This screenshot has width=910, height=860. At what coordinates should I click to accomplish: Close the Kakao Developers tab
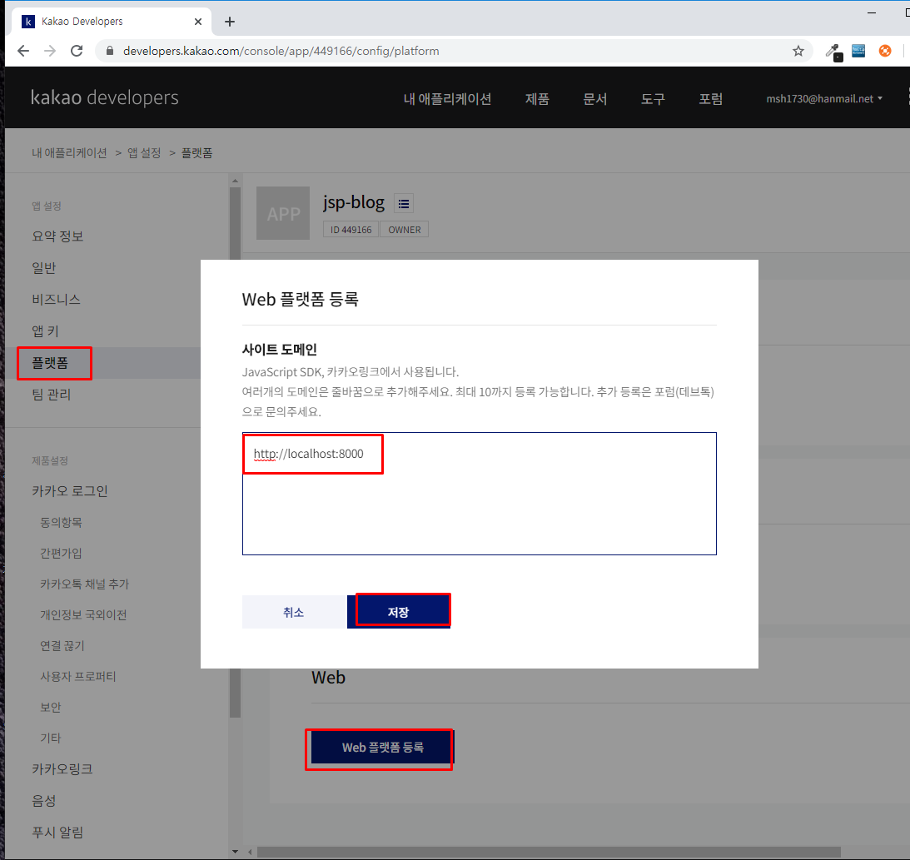coord(198,22)
